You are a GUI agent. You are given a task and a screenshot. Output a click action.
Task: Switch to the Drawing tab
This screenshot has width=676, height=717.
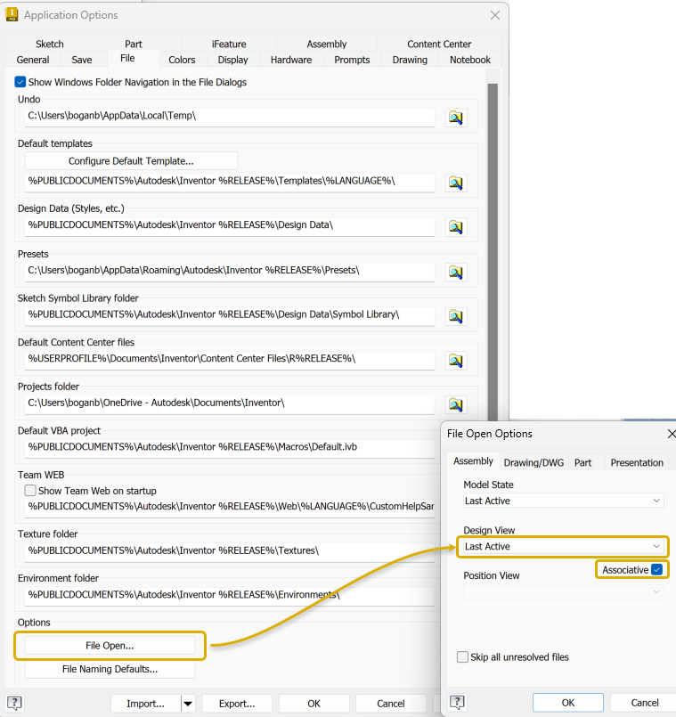pos(410,60)
